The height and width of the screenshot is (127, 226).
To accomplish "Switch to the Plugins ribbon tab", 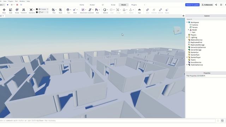I will point(134,5).
